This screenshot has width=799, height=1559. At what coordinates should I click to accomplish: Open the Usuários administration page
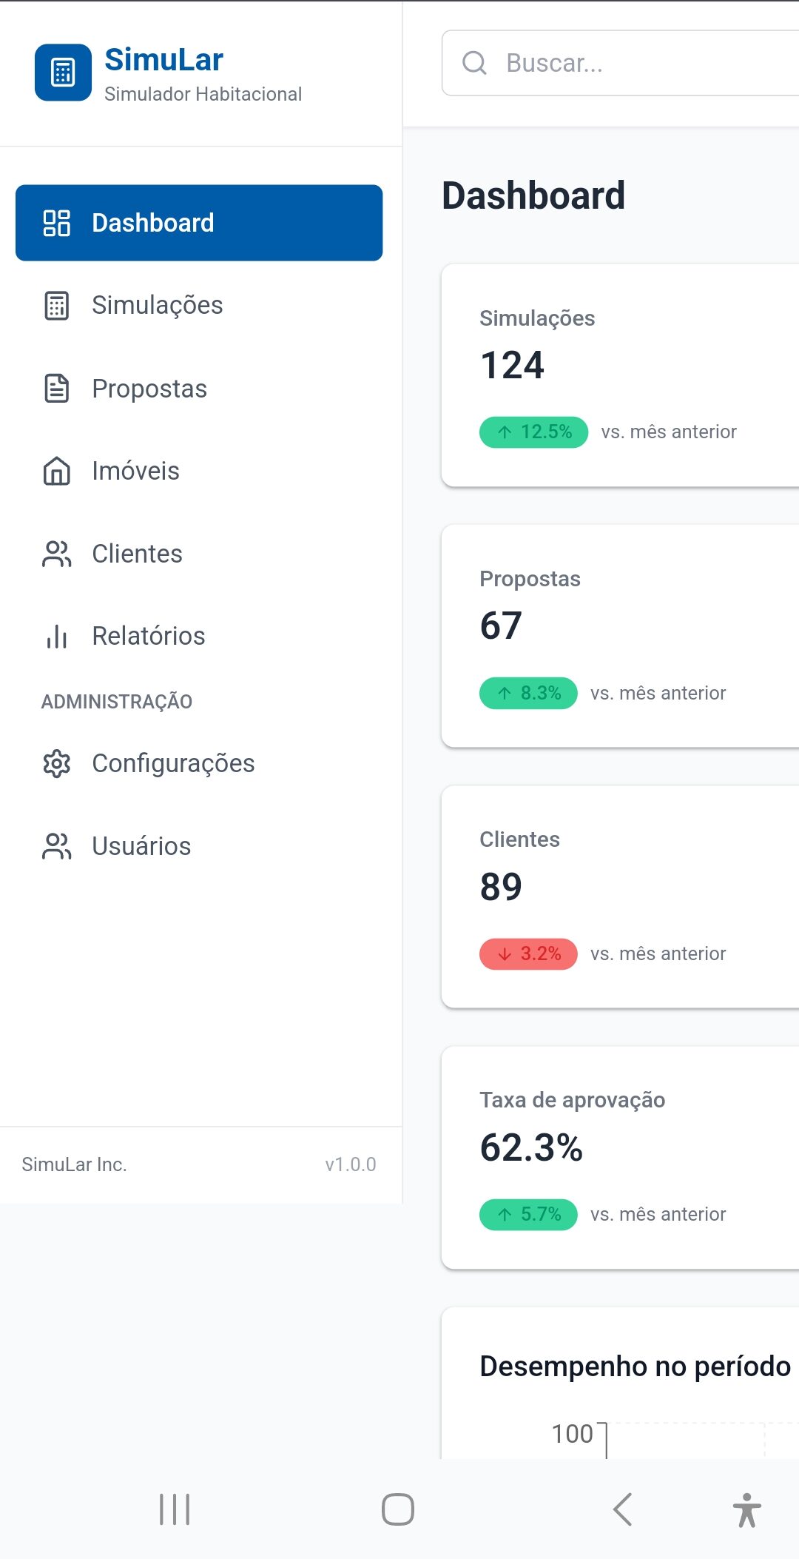click(x=141, y=846)
